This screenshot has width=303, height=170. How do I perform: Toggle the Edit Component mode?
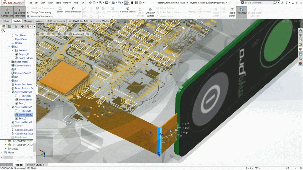[x=7, y=12]
